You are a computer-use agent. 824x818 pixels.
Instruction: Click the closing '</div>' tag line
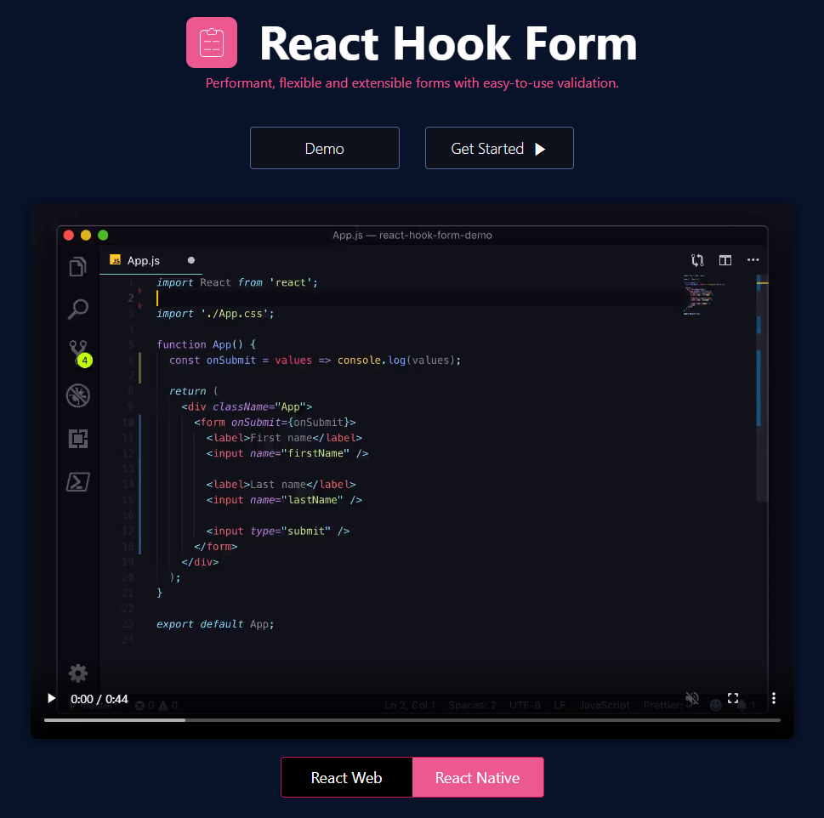pos(200,562)
